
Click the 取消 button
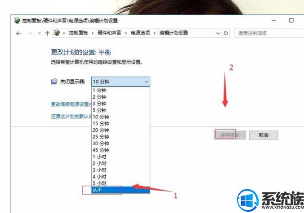click(x=264, y=135)
